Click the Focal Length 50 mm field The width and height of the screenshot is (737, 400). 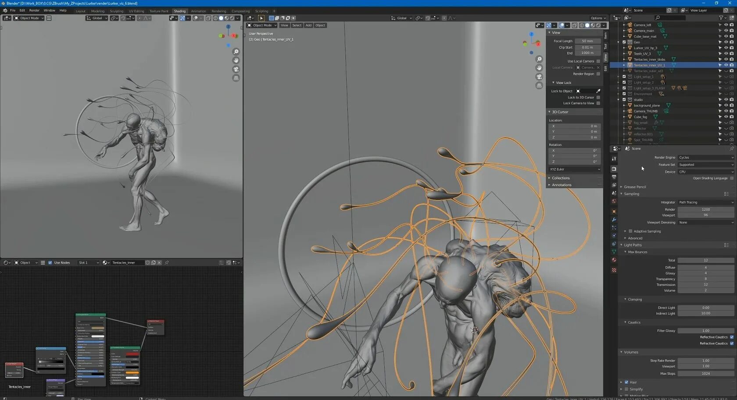click(587, 41)
